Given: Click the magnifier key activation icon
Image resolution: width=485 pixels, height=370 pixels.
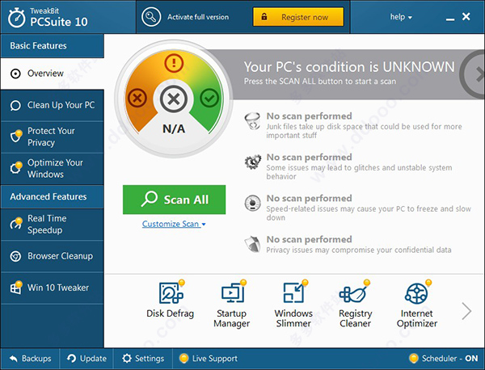Looking at the screenshot, I should 151,17.
